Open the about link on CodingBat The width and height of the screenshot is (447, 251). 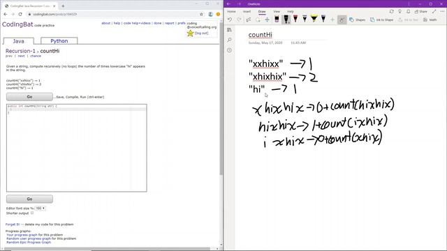point(105,23)
